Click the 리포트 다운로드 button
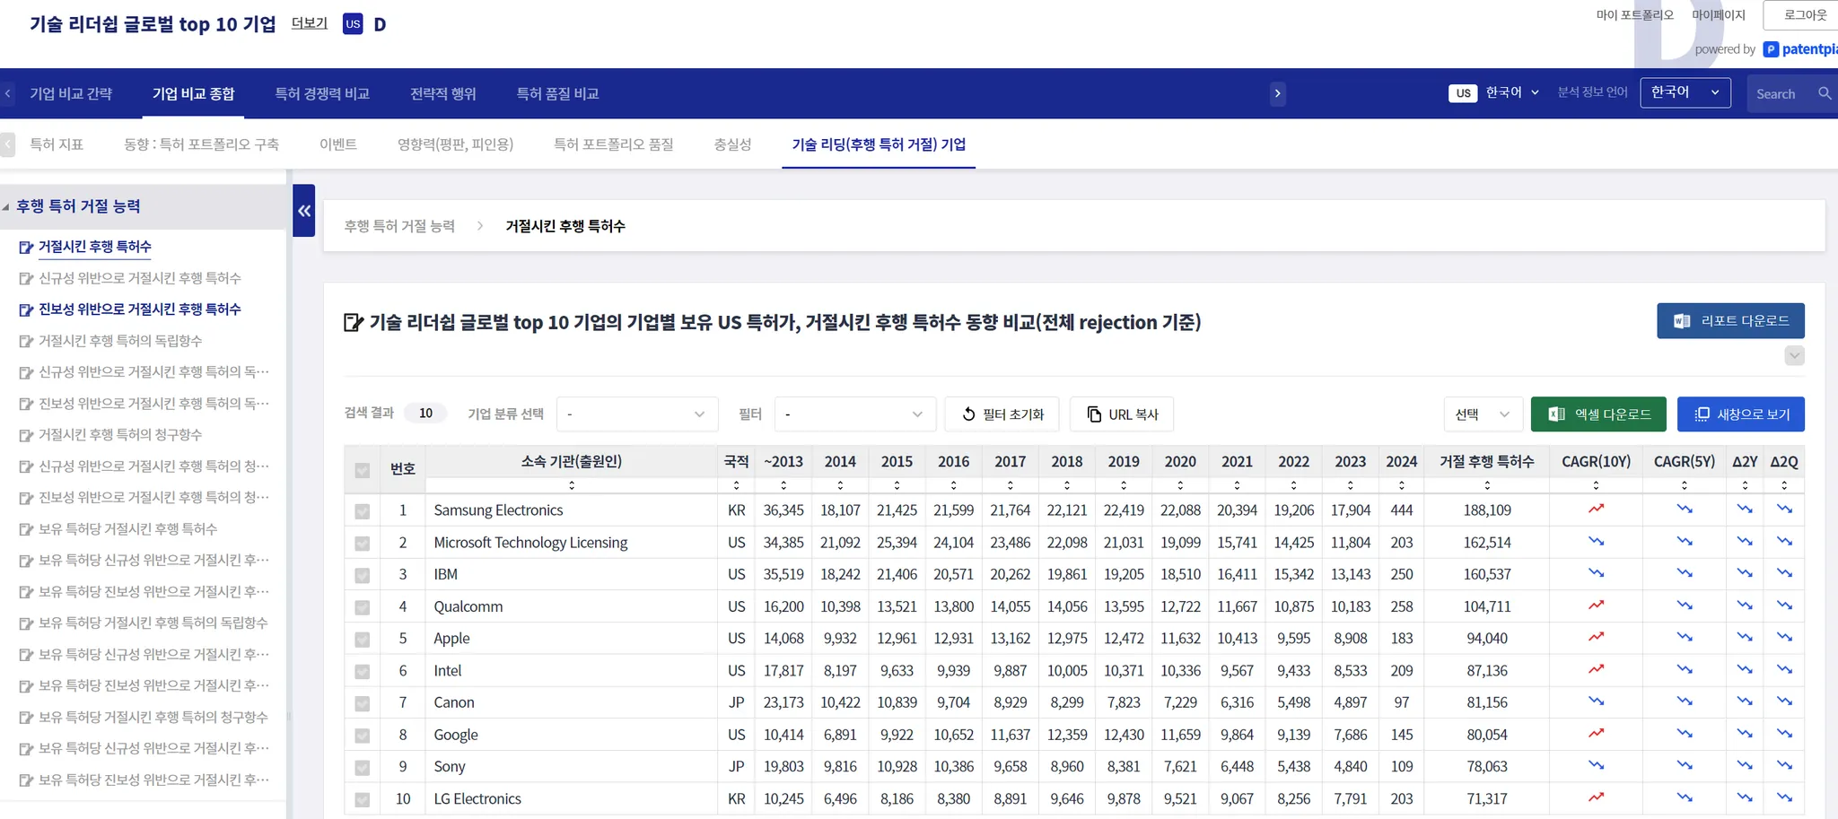The width and height of the screenshot is (1838, 819). tap(1729, 321)
